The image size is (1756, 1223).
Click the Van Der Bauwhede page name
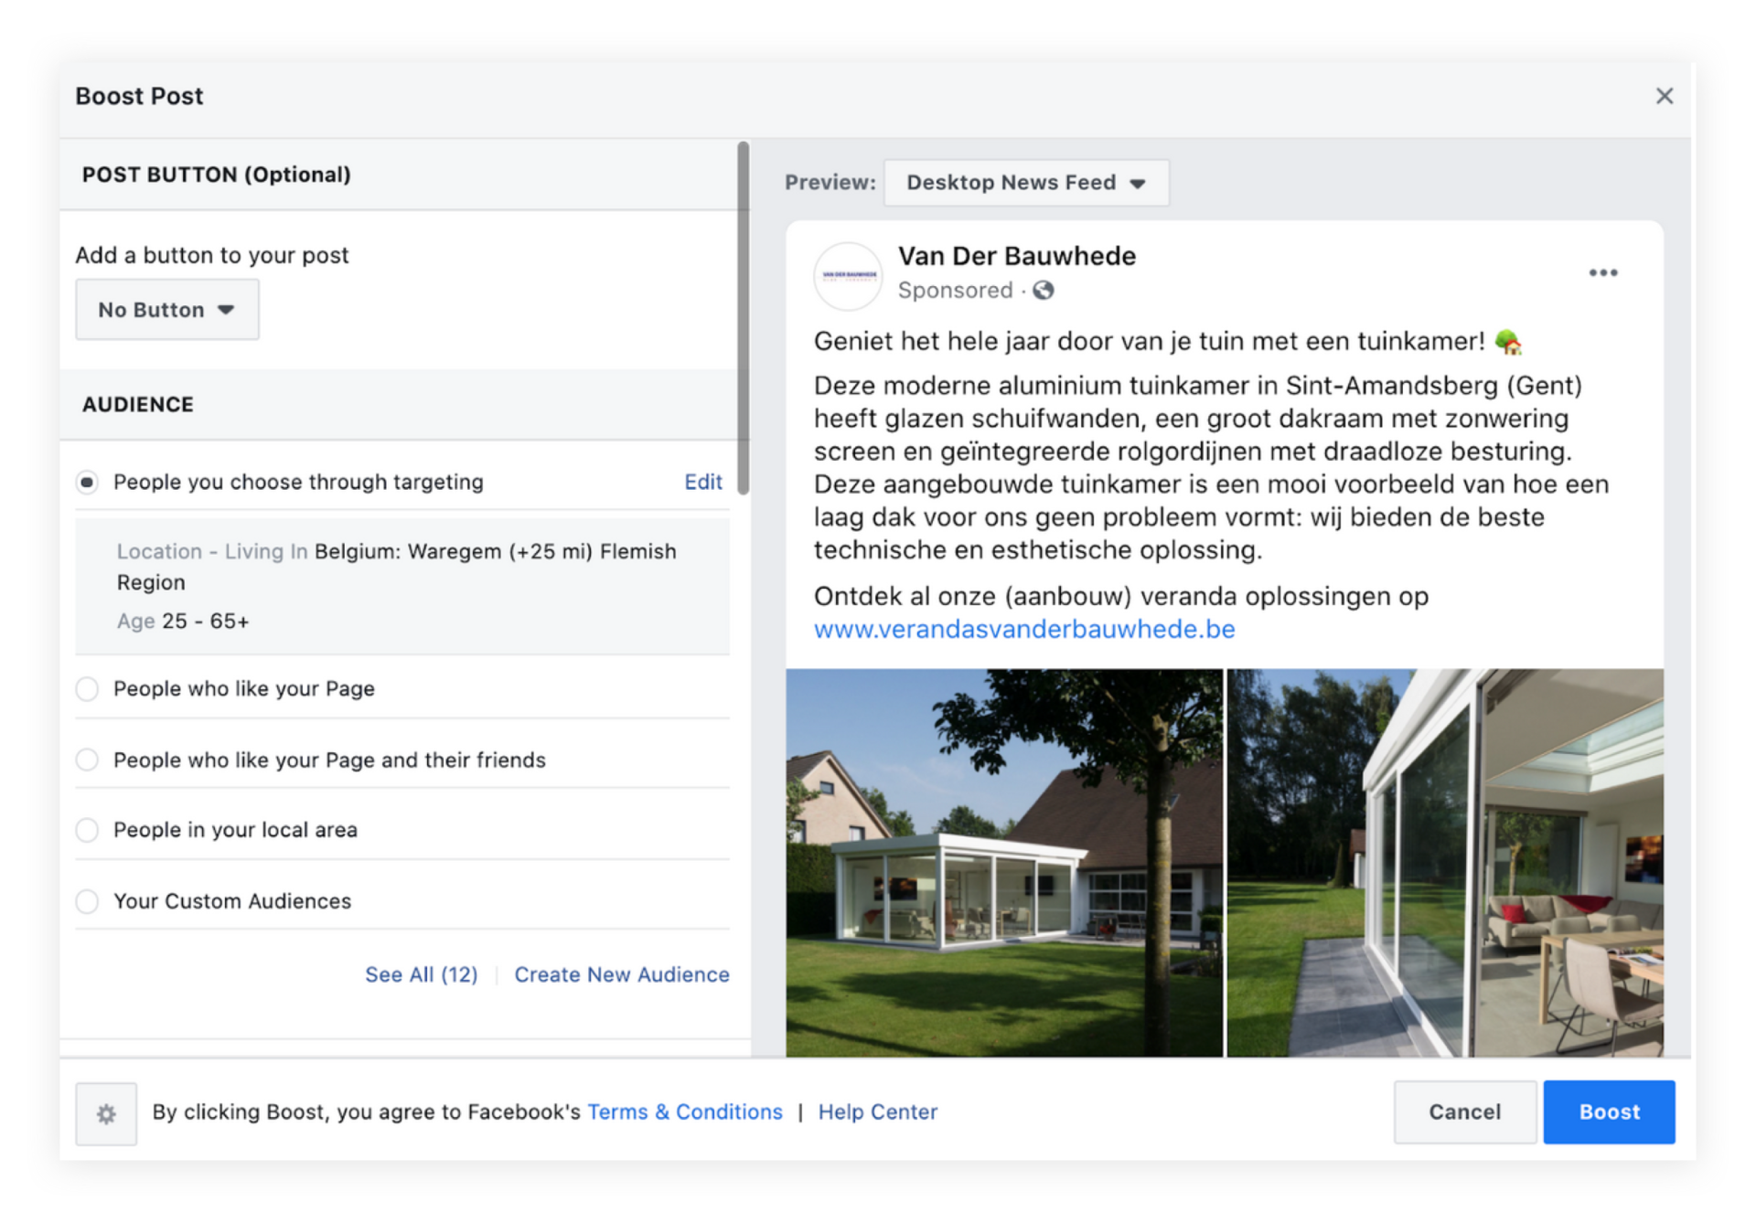click(x=1016, y=256)
